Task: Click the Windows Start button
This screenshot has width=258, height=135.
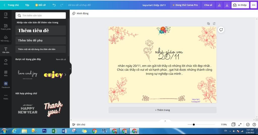Action: click(x=4, y=131)
